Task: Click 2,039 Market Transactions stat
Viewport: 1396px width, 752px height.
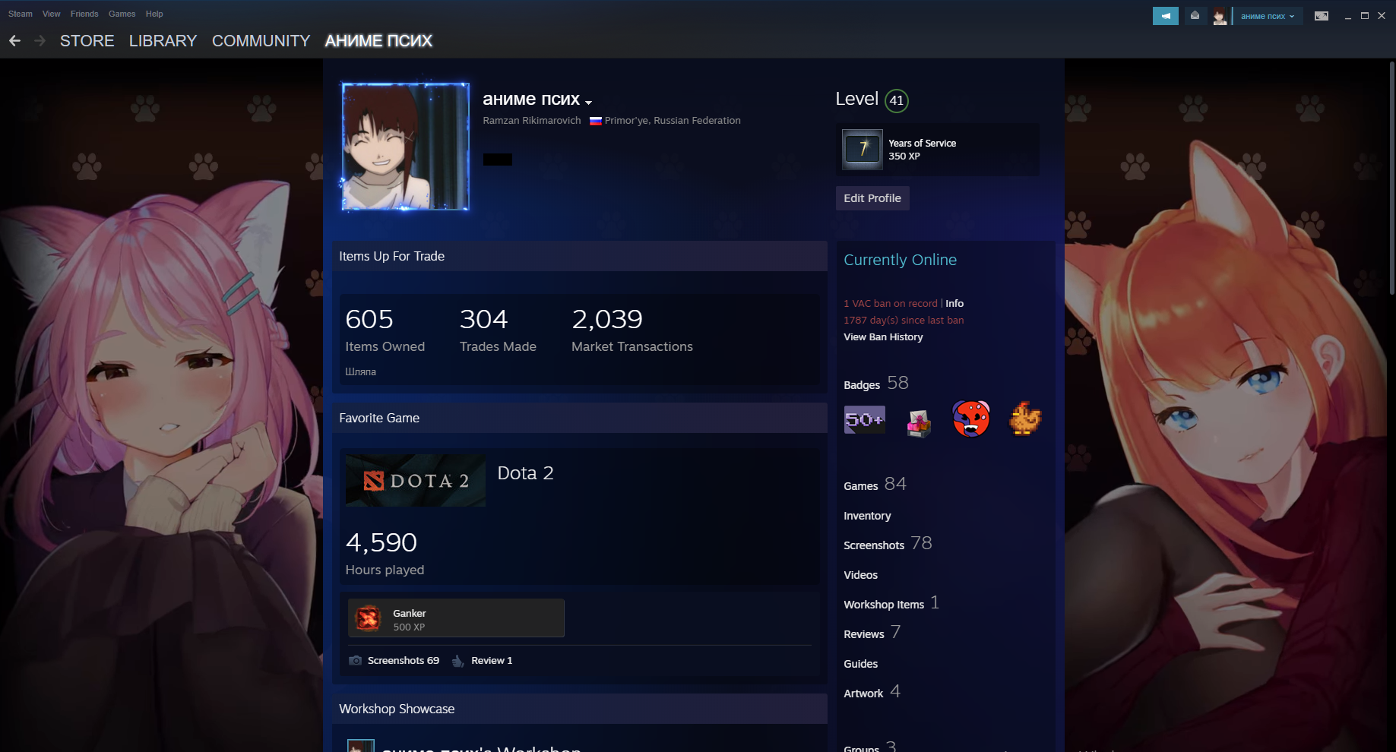Action: [x=632, y=330]
